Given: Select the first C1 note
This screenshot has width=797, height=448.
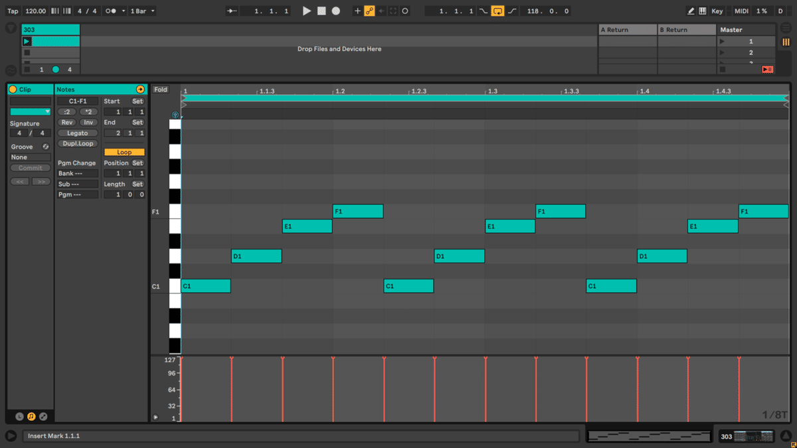Looking at the screenshot, I should tap(206, 286).
